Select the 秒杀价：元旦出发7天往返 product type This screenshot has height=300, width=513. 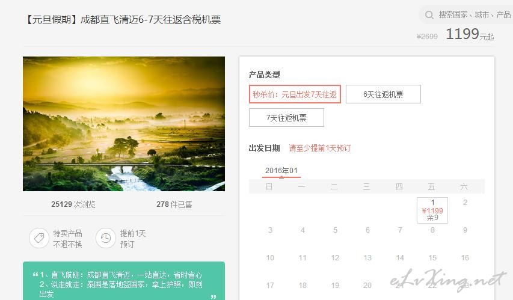tap(295, 94)
